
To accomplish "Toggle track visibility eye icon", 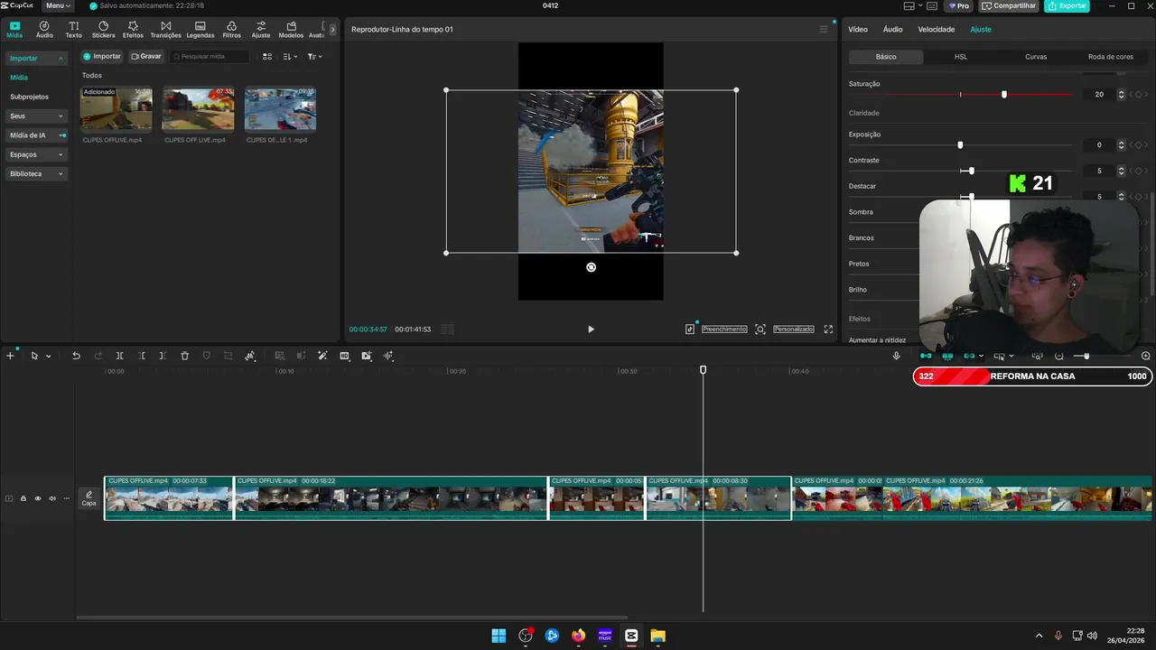I will (x=38, y=498).
